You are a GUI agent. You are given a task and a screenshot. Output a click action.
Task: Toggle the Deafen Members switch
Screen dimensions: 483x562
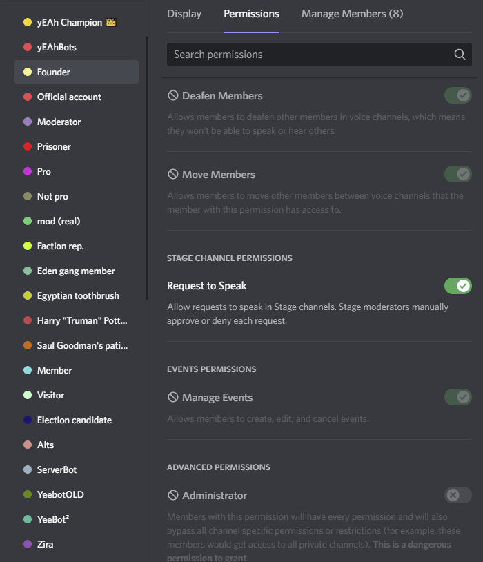(457, 95)
